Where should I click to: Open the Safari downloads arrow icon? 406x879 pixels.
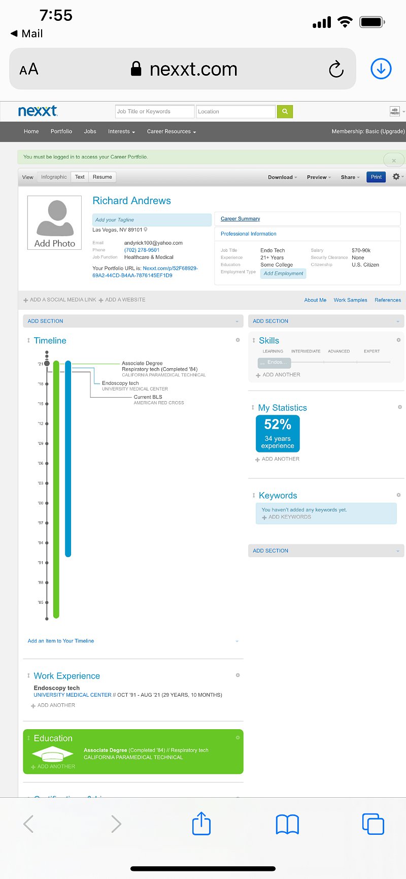pyautogui.click(x=381, y=69)
